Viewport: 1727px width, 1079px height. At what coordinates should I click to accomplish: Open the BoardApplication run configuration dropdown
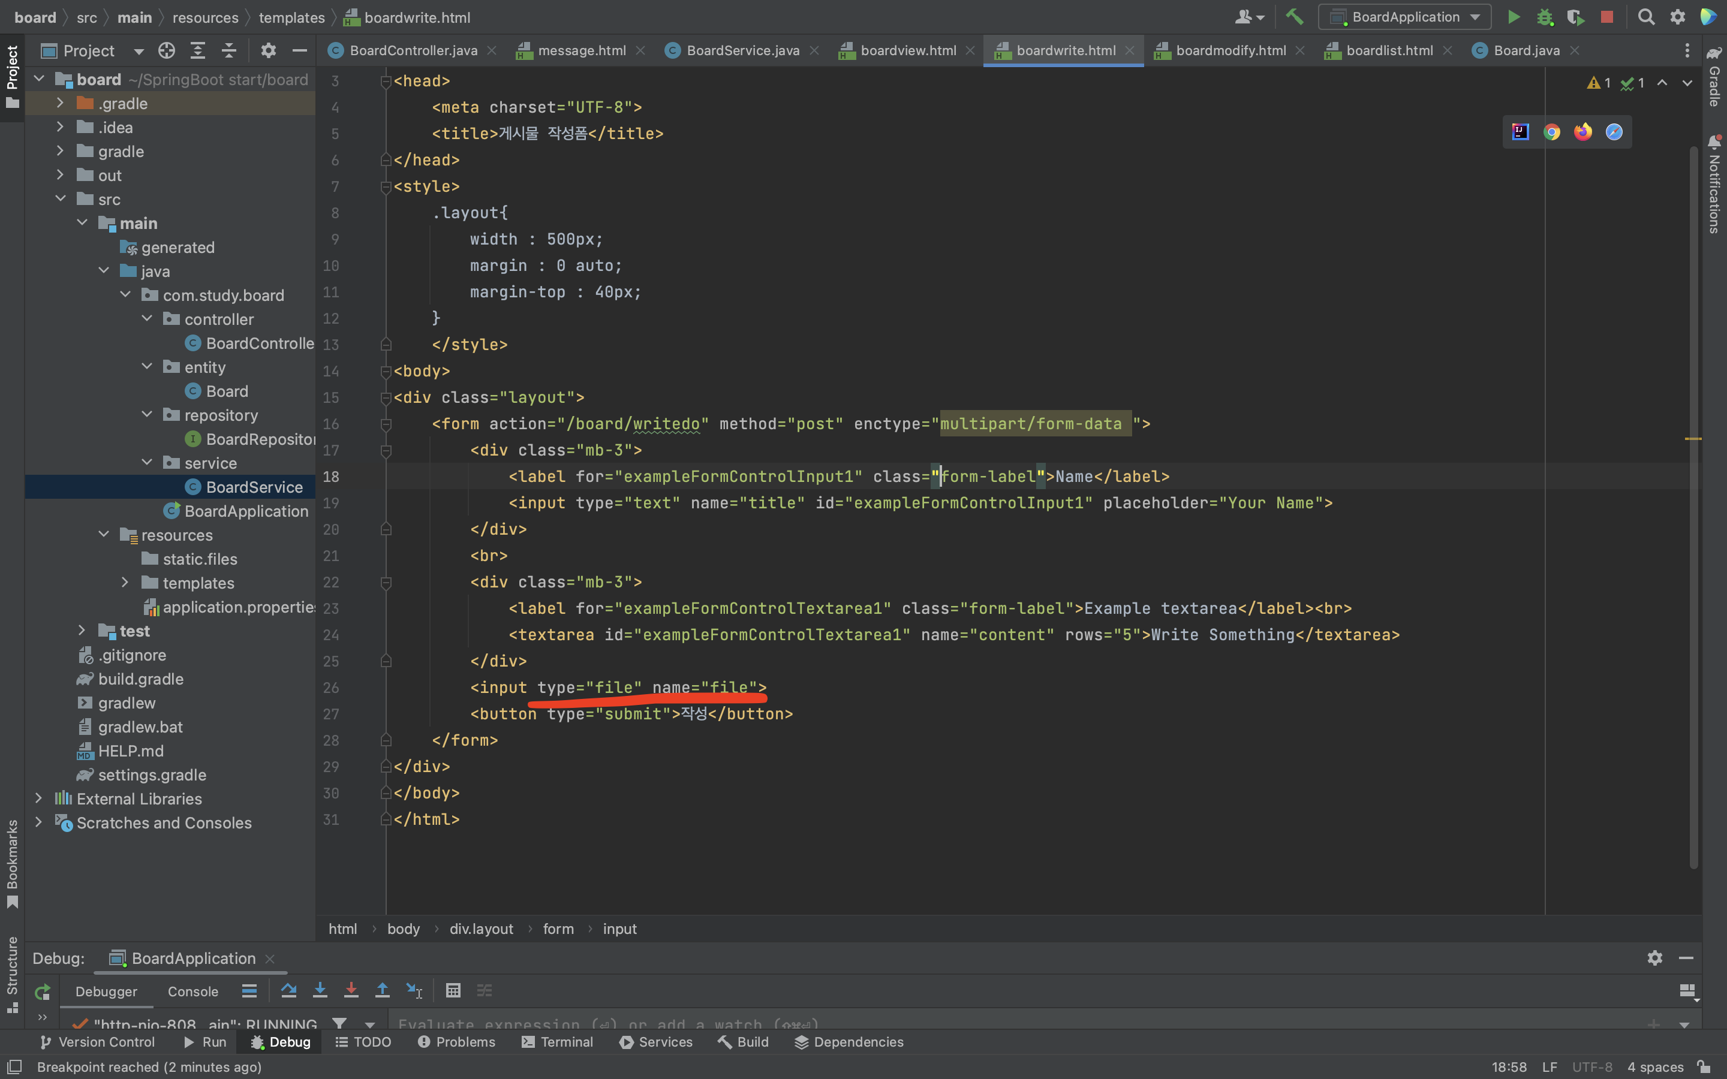(x=1404, y=17)
